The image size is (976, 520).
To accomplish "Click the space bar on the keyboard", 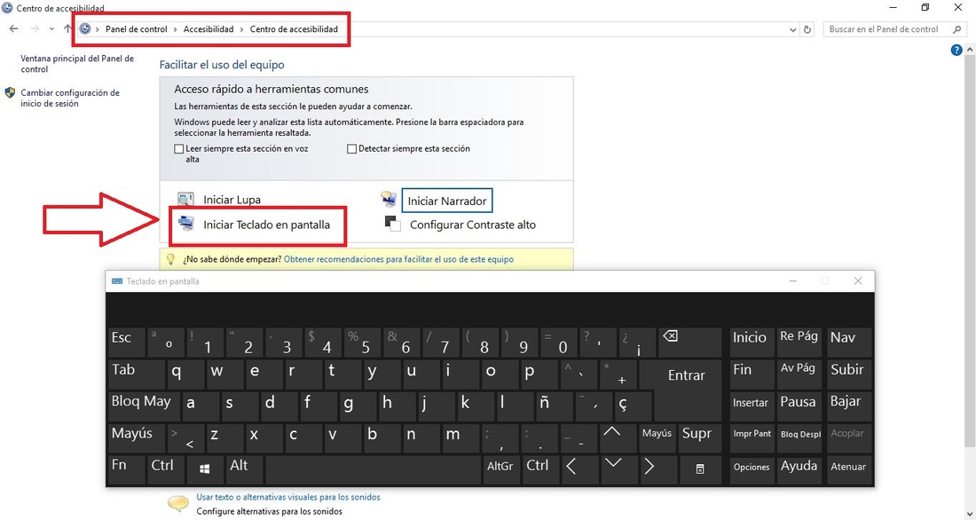I will point(373,469).
